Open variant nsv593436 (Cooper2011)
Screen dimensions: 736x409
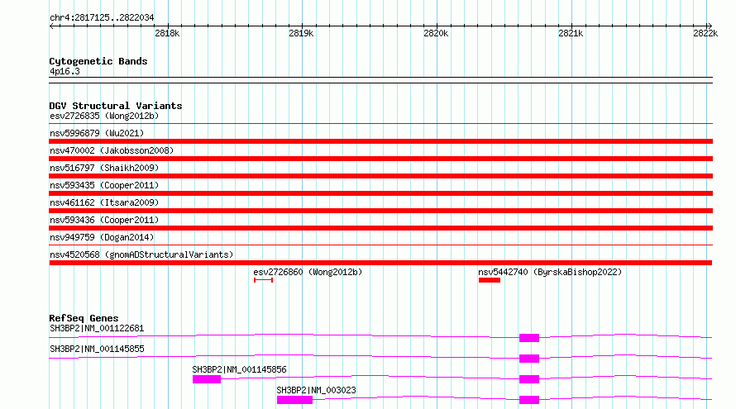tap(104, 220)
